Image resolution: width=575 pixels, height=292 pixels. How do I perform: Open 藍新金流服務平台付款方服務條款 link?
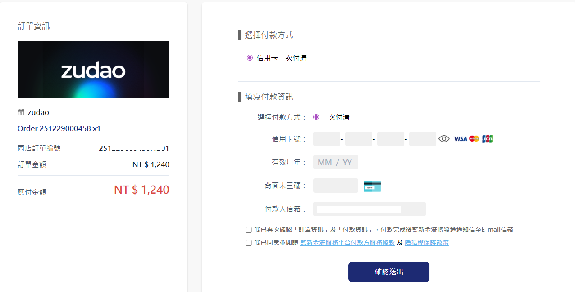347,243
